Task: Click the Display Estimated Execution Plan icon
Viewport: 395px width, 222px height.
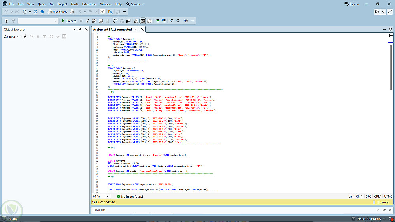Action: [94, 21]
